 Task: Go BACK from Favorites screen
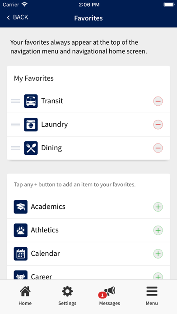[x=18, y=18]
